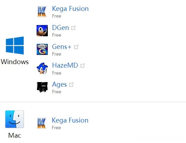Open the Gens+ link

coord(62,46)
